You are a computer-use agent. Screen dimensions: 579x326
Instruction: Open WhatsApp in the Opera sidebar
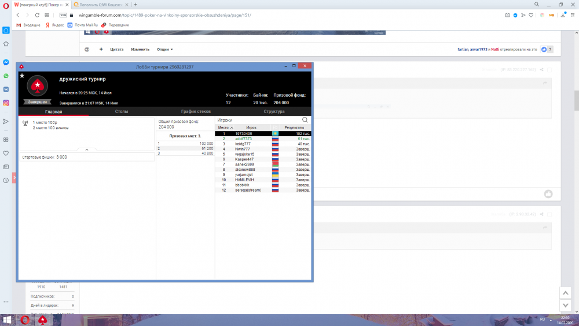pos(6,76)
